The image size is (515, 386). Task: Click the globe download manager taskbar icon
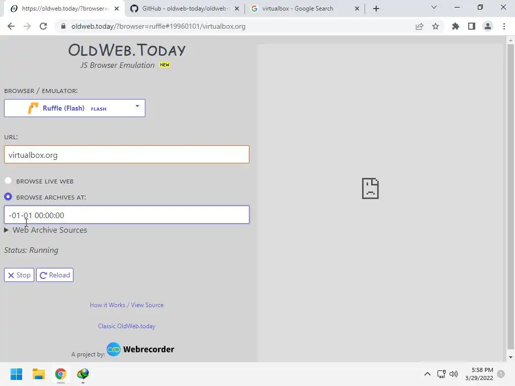[x=83, y=374]
